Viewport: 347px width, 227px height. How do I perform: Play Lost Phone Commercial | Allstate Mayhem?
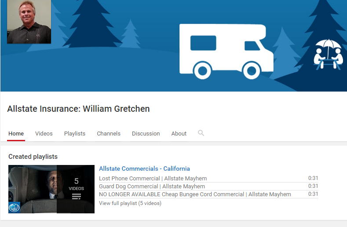[x=153, y=179]
